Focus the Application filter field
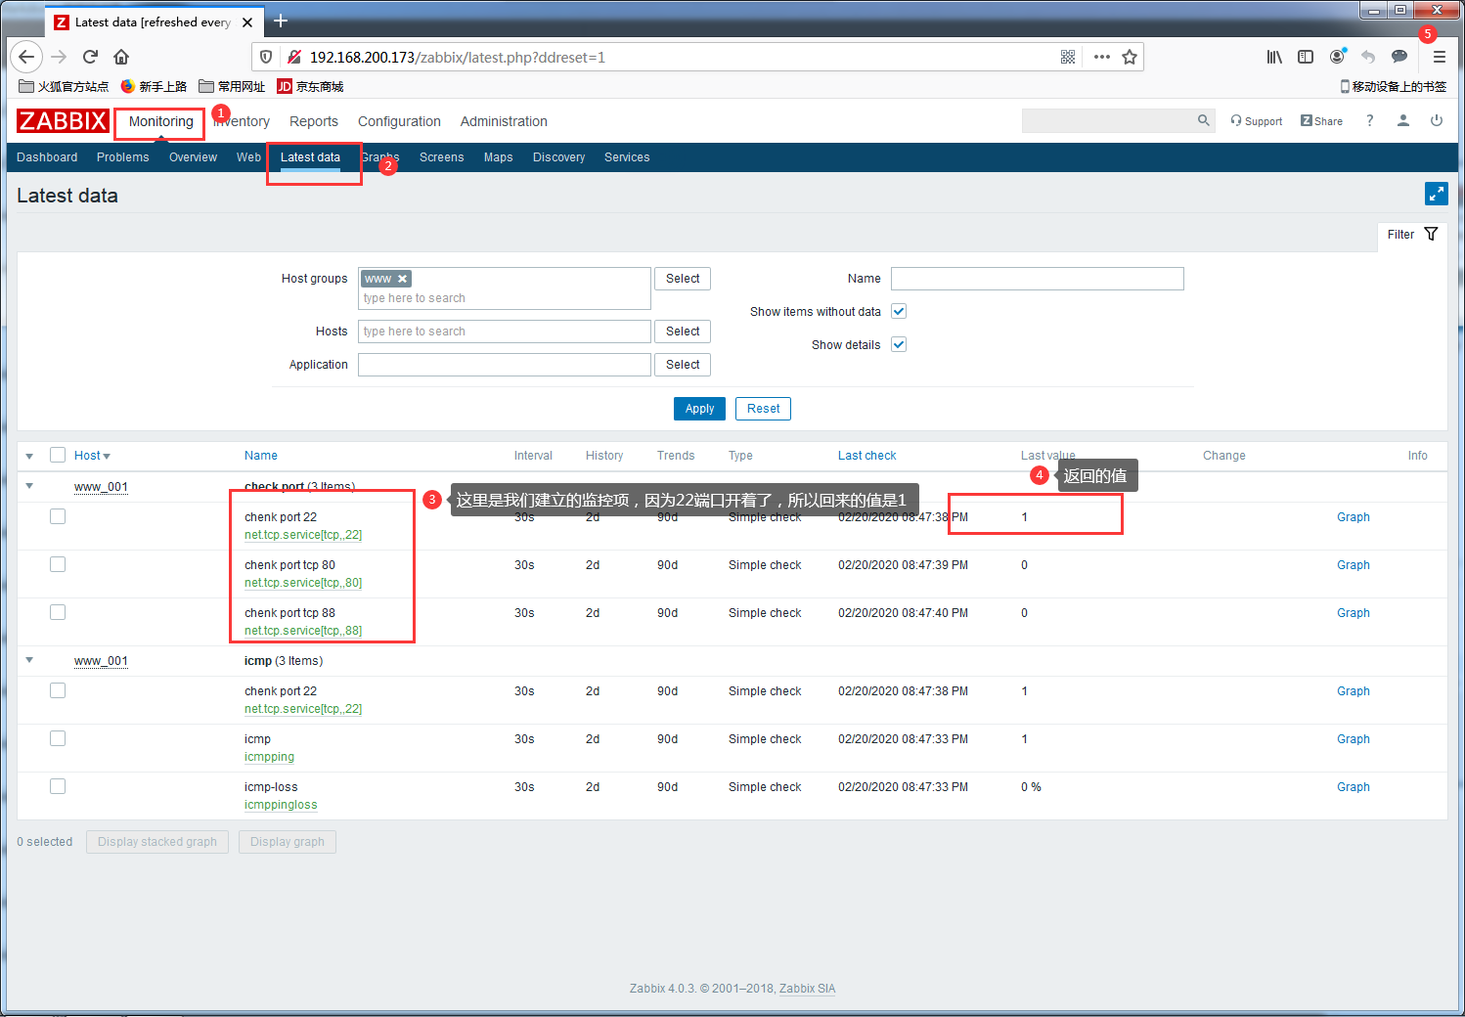 tap(505, 365)
